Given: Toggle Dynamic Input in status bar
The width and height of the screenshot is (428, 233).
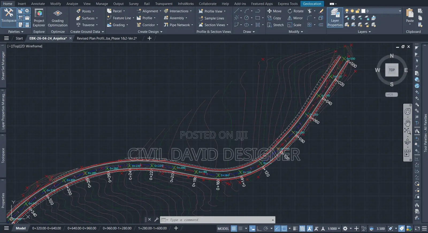Looking at the screenshot, I should 252,228.
